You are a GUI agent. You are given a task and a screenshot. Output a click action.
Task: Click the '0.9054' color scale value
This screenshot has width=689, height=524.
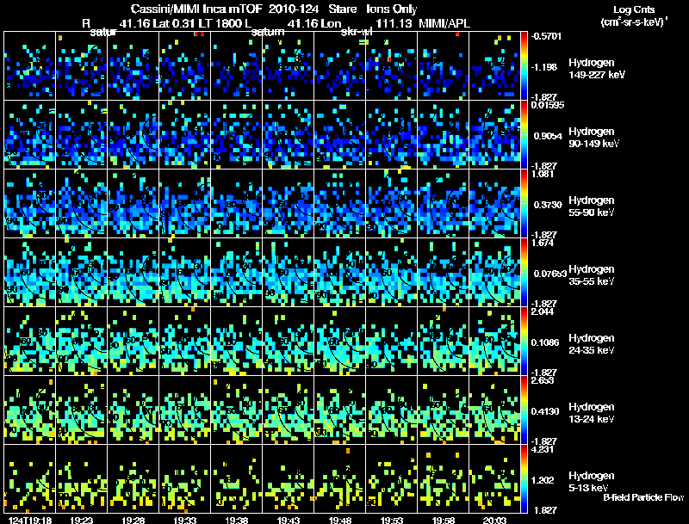[x=548, y=136]
